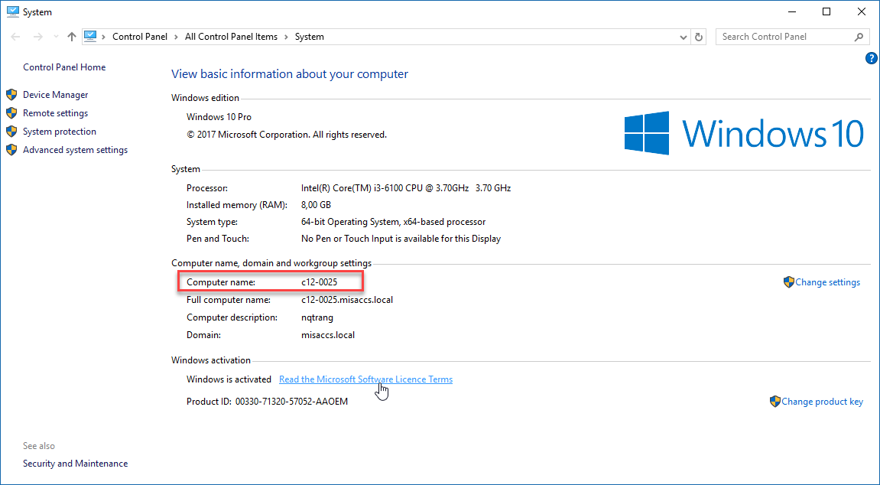Click the shield icon next to System protection

11,132
